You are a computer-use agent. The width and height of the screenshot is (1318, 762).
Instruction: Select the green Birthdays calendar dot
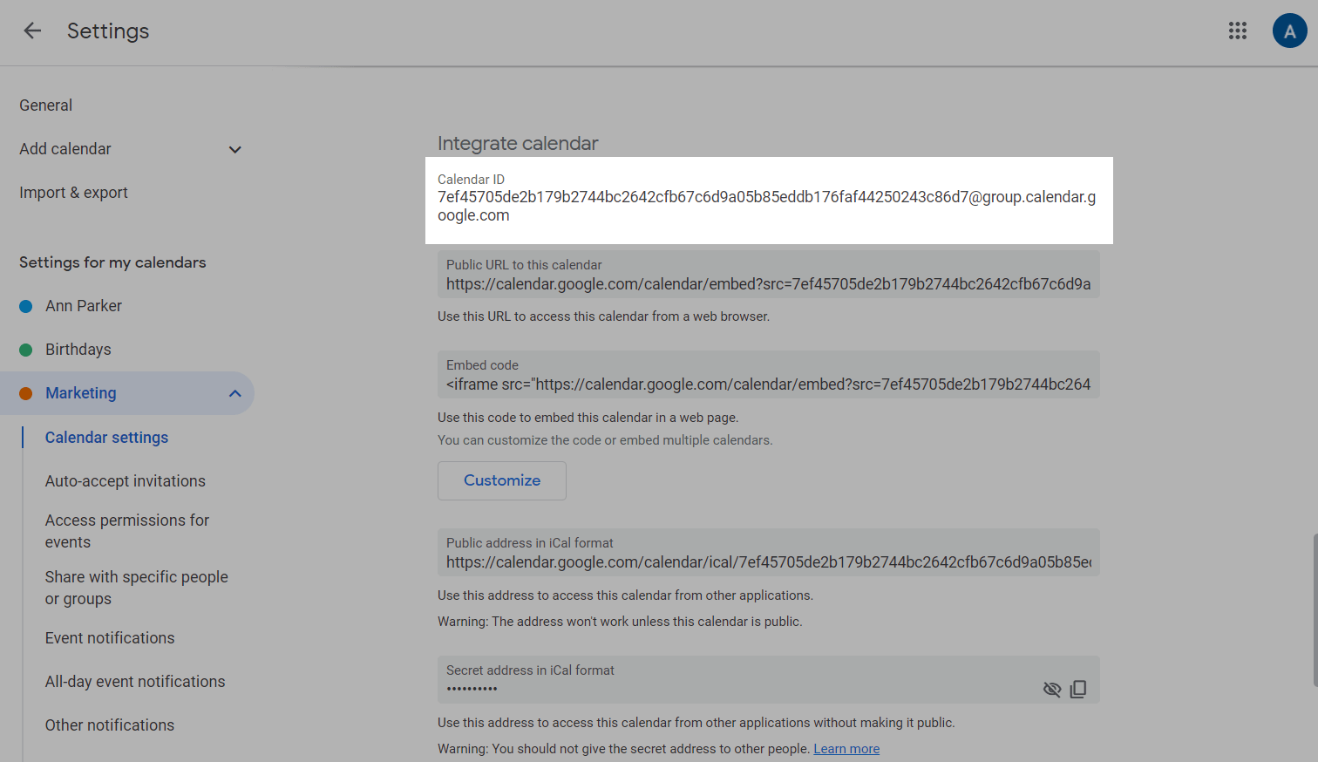pos(26,350)
